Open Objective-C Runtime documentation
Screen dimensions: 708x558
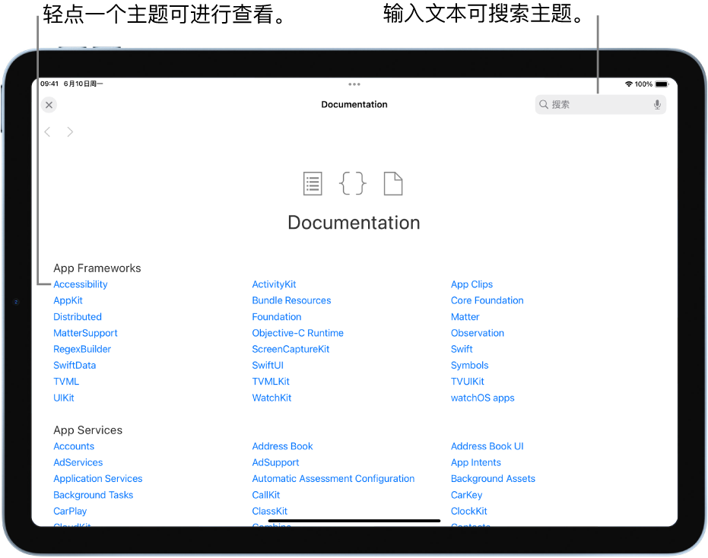point(297,333)
